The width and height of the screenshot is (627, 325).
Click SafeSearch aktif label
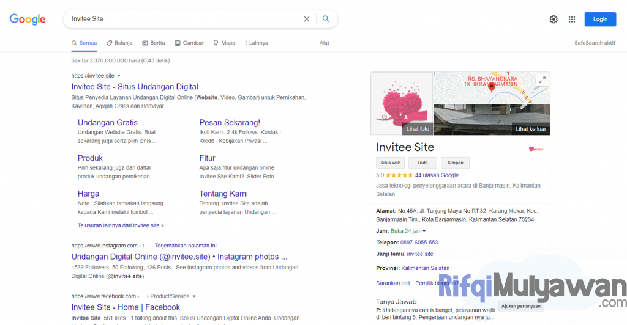coord(595,43)
